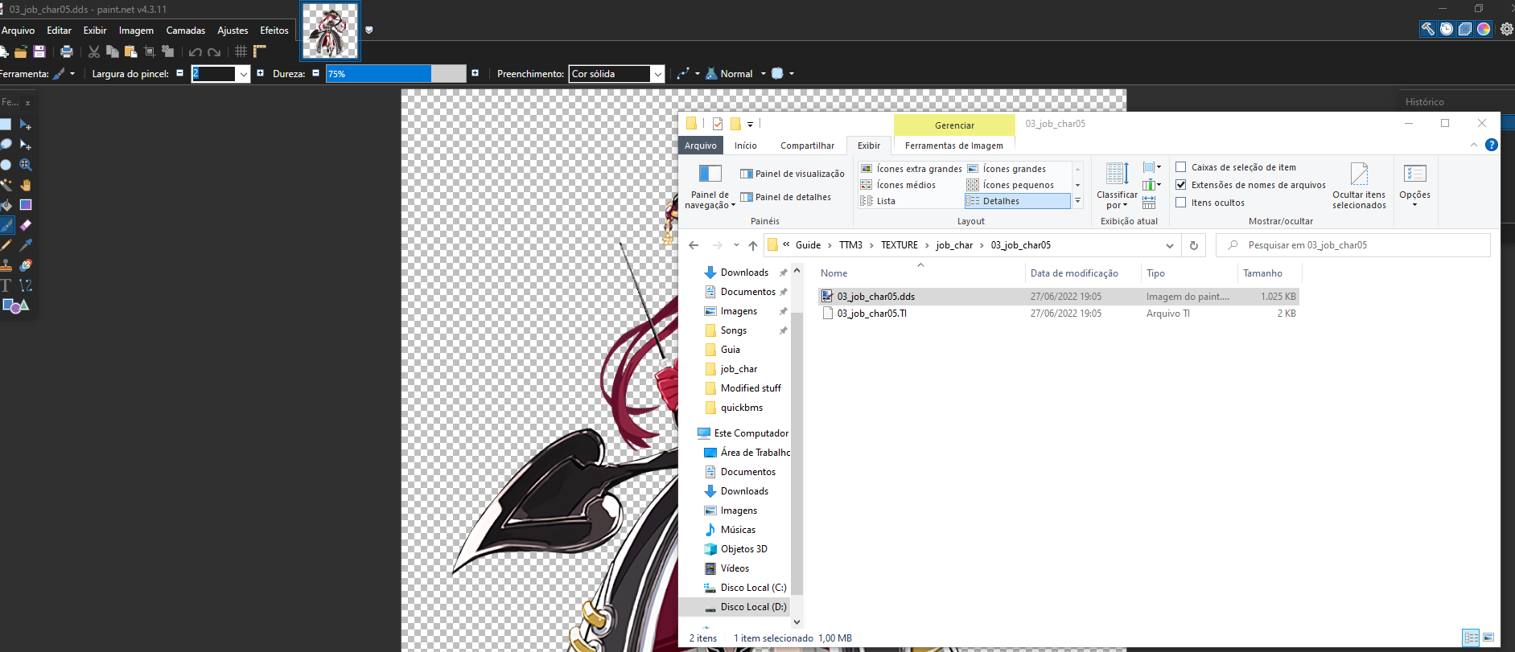Select the Lista layout option
This screenshot has width=1515, height=652.
878,201
